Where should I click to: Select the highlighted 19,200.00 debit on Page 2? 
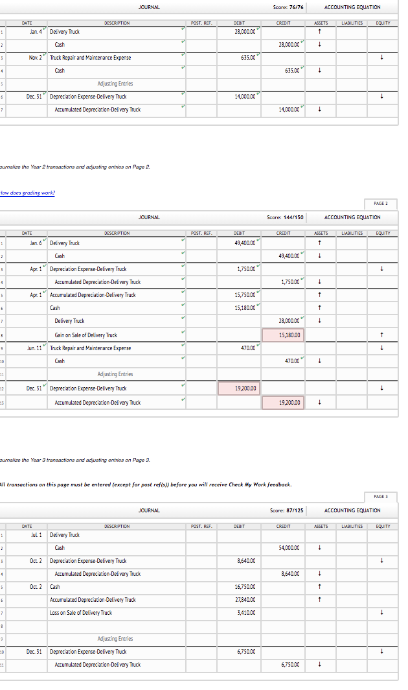(x=239, y=388)
